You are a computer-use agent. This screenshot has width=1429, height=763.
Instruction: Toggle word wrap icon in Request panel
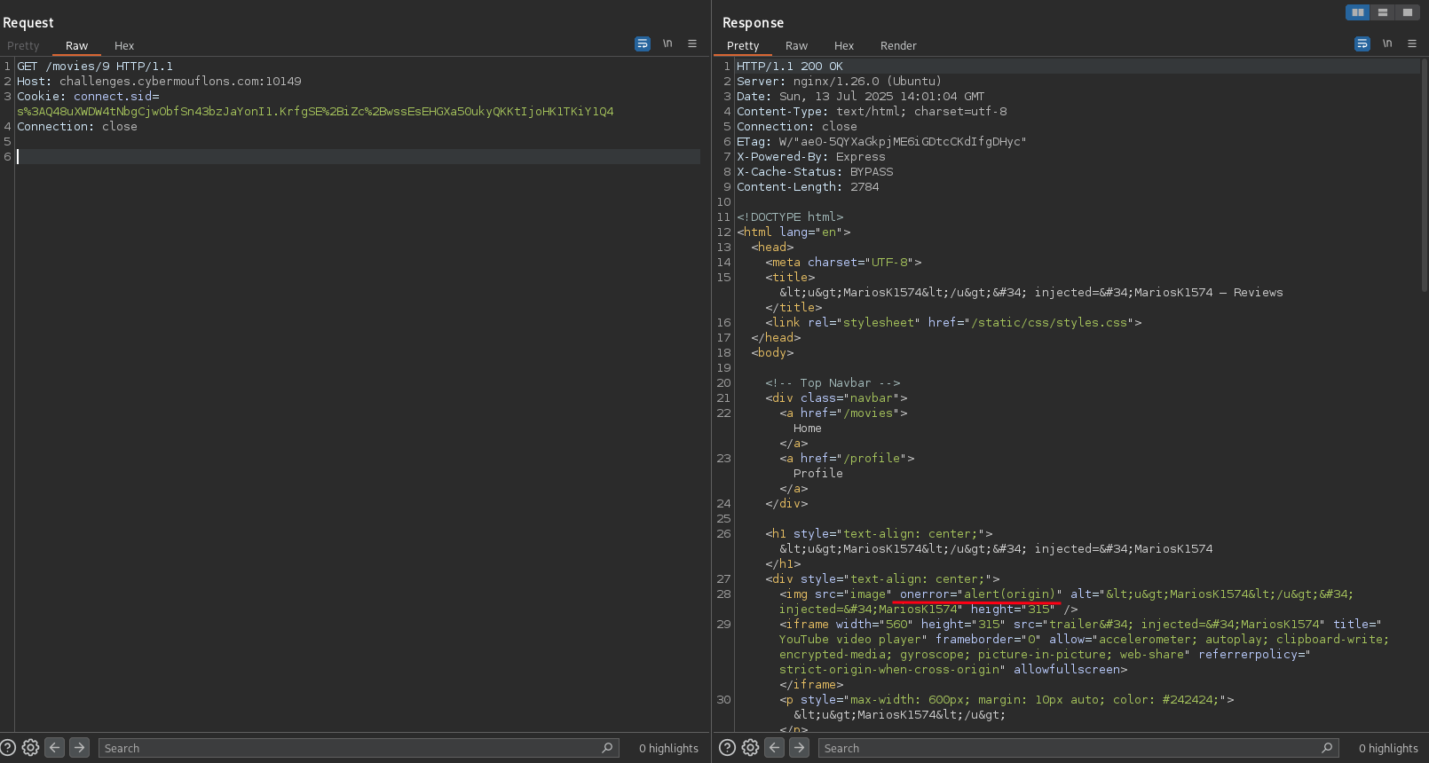643,43
